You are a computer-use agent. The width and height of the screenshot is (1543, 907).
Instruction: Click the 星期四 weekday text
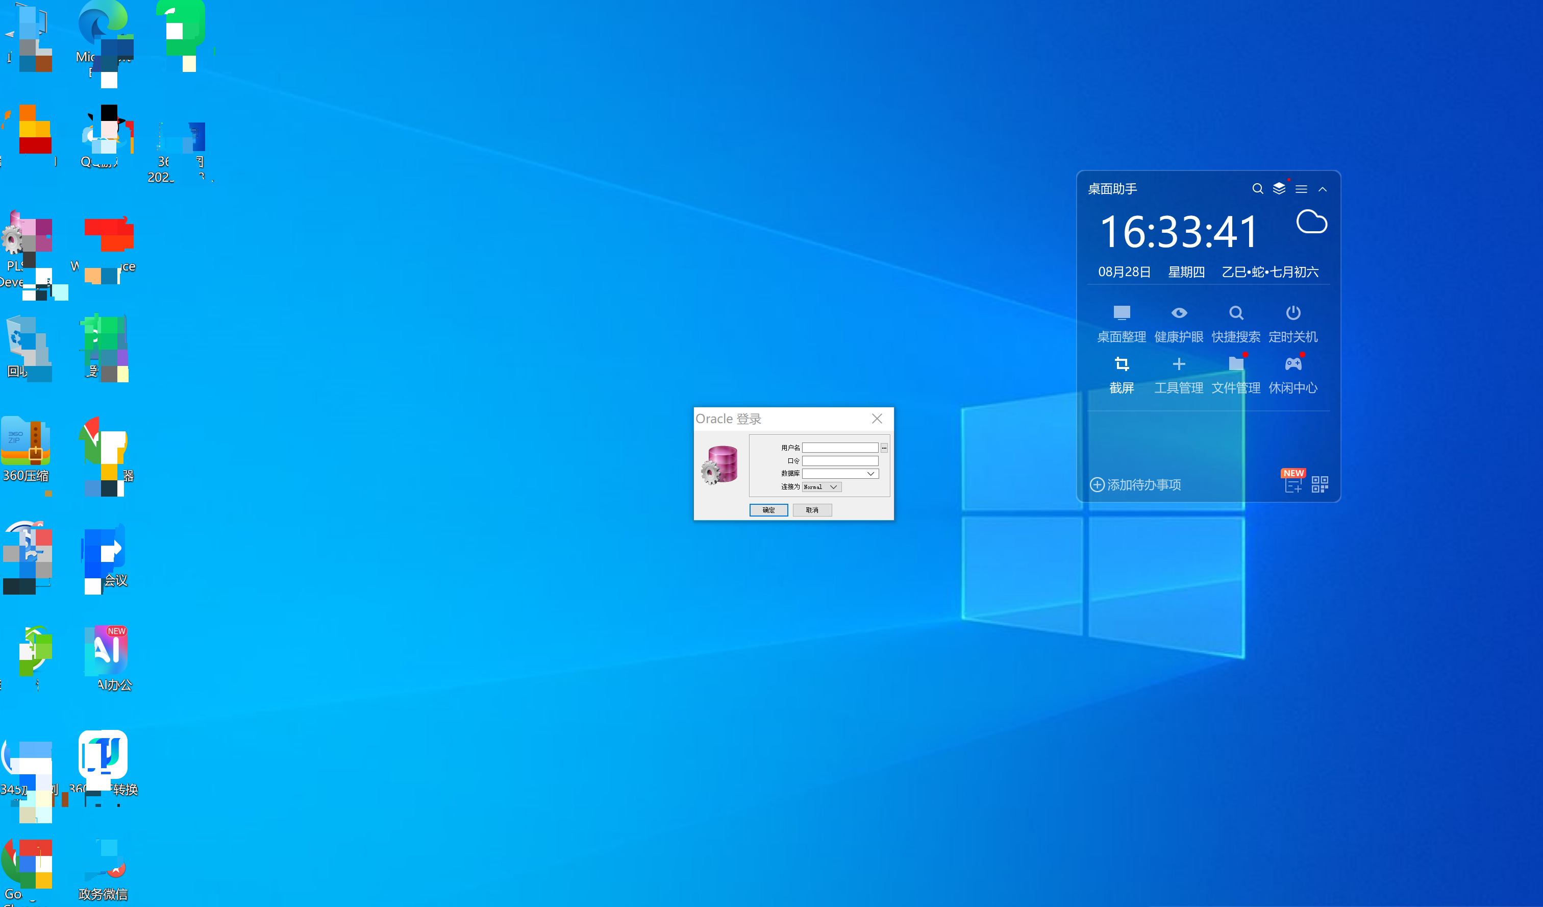(x=1186, y=272)
